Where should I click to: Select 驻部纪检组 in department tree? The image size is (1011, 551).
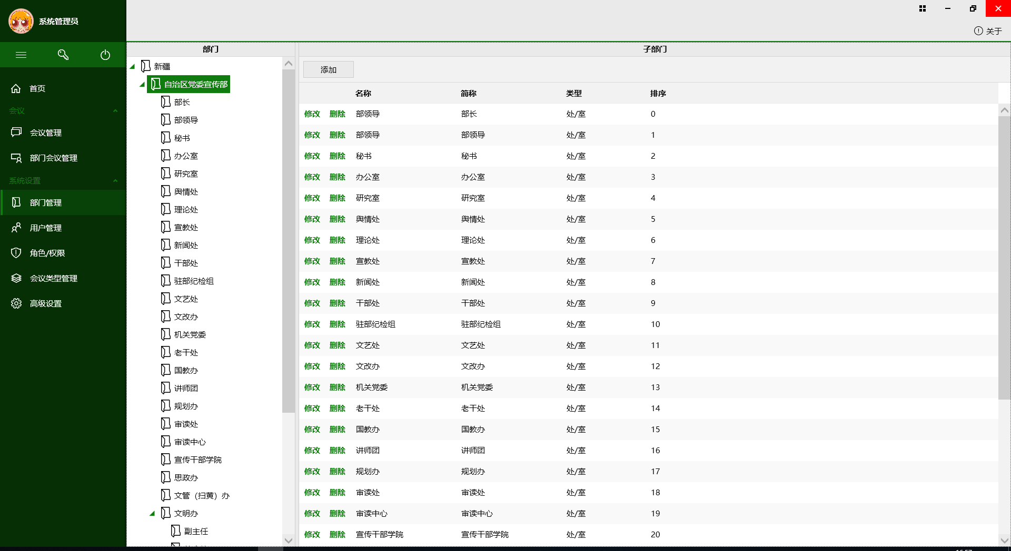point(194,281)
